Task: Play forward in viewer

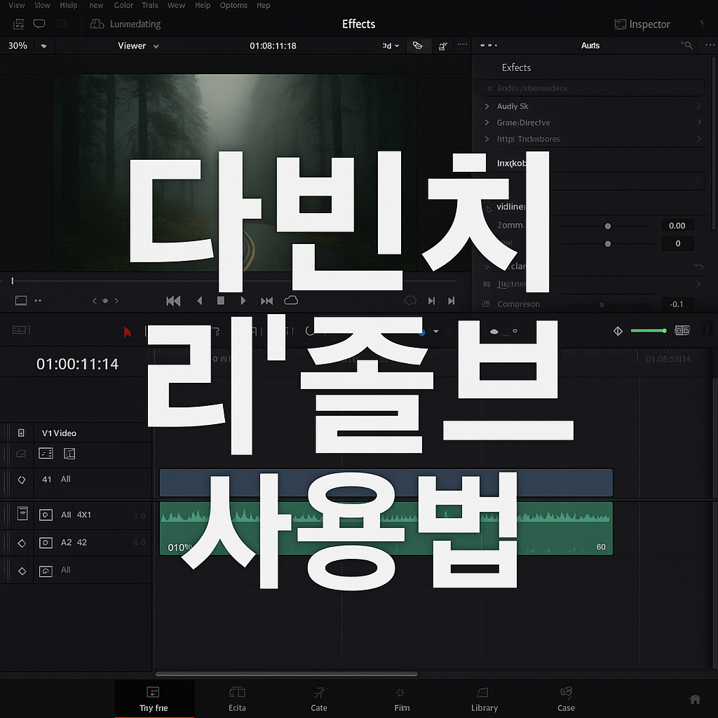Action: (243, 301)
